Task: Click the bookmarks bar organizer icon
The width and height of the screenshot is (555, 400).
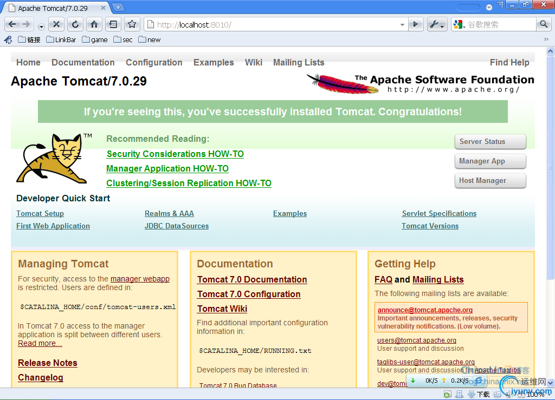Action: coord(8,40)
